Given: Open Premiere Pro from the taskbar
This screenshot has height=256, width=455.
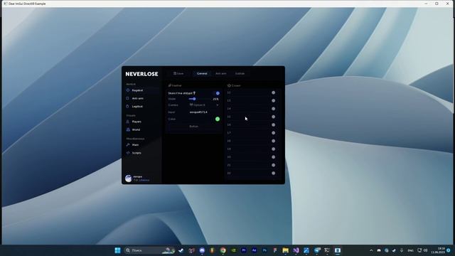Looking at the screenshot, I should [x=244, y=250].
